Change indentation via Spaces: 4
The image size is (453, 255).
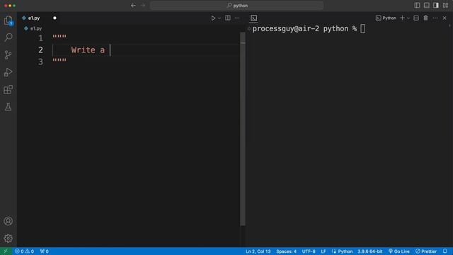click(x=286, y=251)
